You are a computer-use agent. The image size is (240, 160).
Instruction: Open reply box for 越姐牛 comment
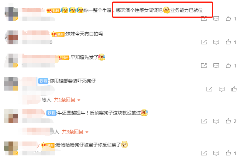(216, 121)
